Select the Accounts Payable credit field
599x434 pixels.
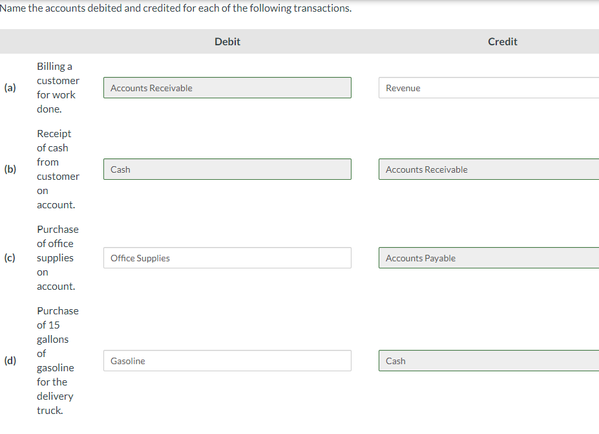[489, 257]
